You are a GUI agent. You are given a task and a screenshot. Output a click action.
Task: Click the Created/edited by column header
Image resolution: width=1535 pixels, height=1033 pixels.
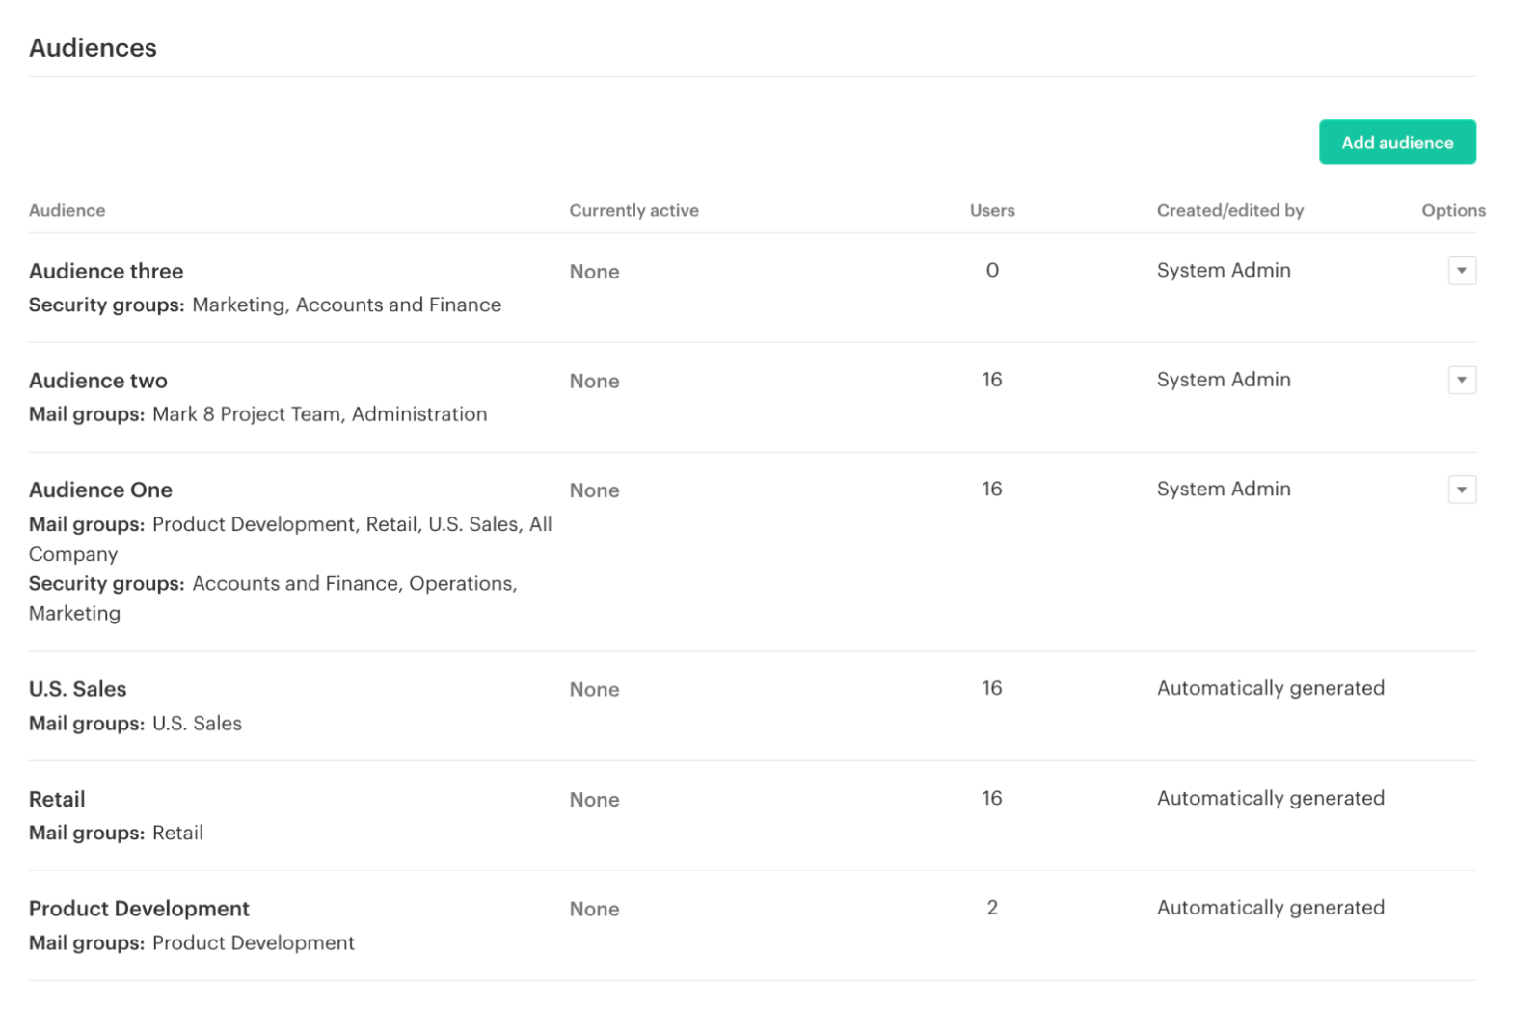(x=1230, y=210)
